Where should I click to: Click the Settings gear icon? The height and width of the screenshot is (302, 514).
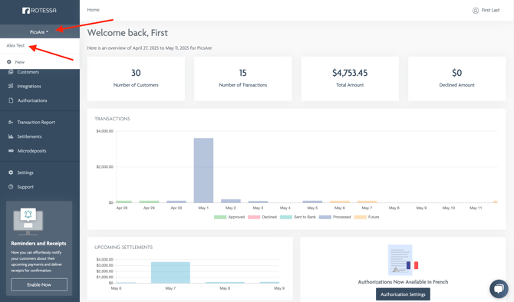[11, 172]
